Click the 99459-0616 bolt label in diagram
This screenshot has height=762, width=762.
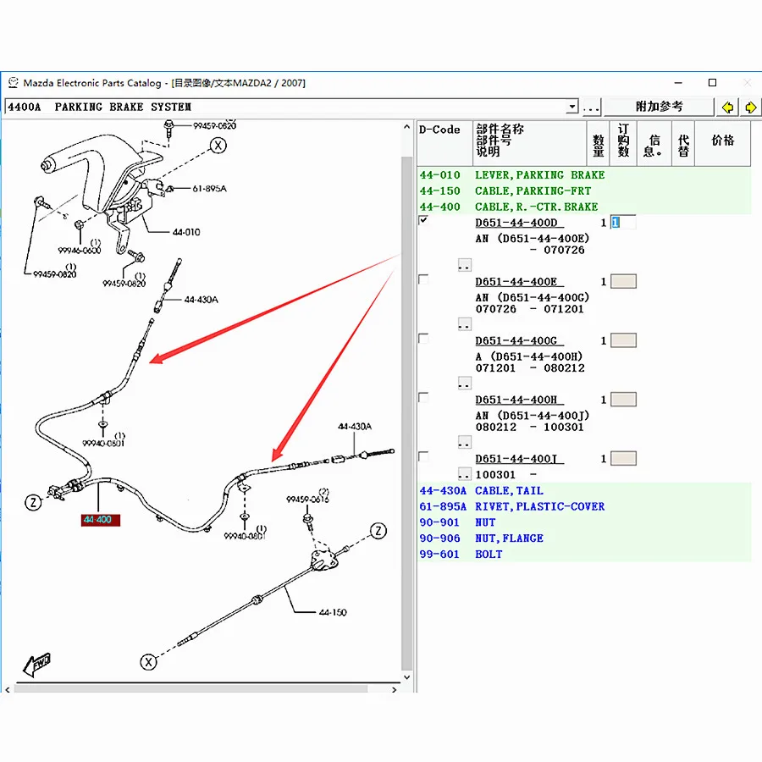pos(307,499)
